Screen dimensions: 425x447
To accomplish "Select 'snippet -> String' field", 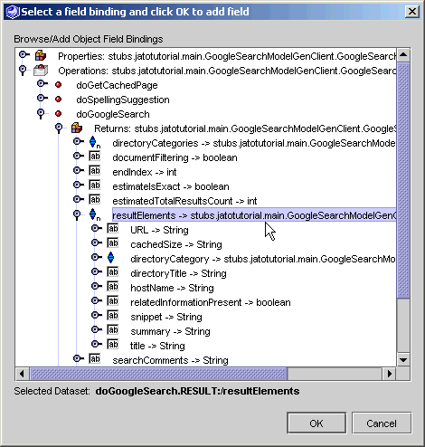I will (166, 317).
